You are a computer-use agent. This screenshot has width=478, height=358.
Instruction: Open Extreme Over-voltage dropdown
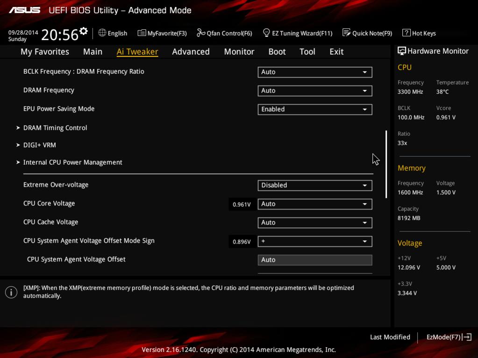coord(315,185)
